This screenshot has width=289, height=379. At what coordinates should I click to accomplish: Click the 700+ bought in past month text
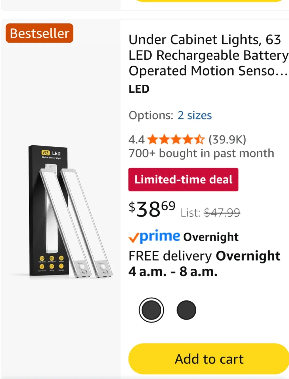coord(201,153)
